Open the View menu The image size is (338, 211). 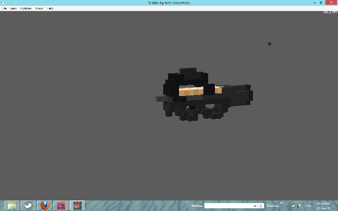pyautogui.click(x=13, y=8)
